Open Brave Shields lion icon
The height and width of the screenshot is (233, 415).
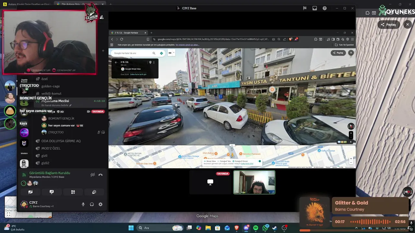tap(290, 39)
